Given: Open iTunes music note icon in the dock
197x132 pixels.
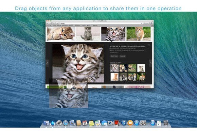Looking at the screenshot, I should pyautogui.click(x=124, y=123).
